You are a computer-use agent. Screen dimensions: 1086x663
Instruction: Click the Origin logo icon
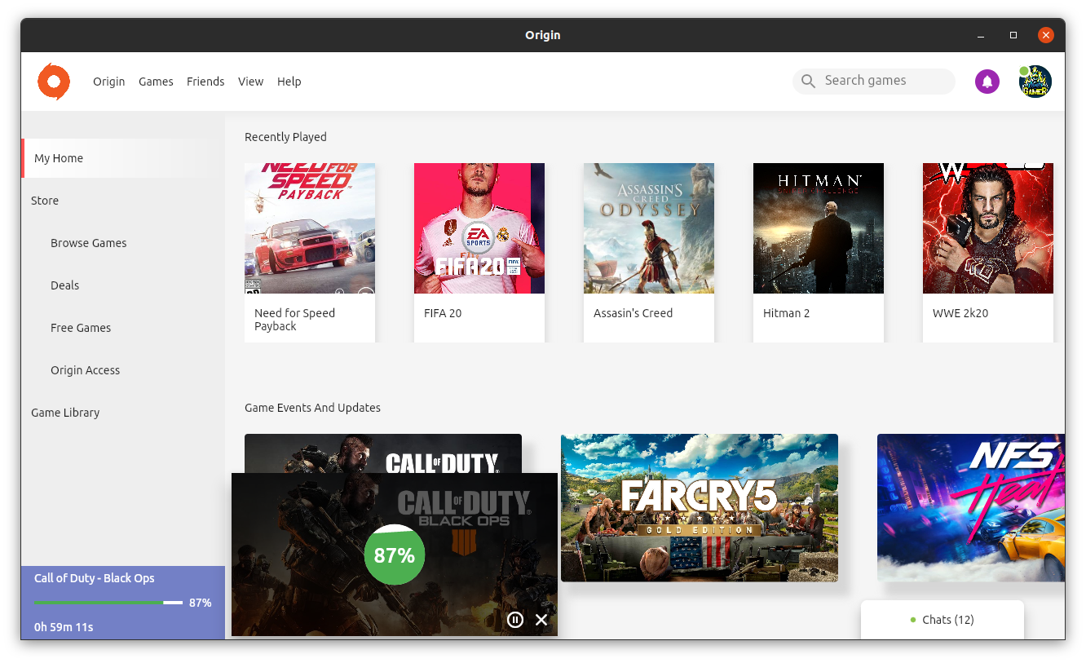pos(53,82)
